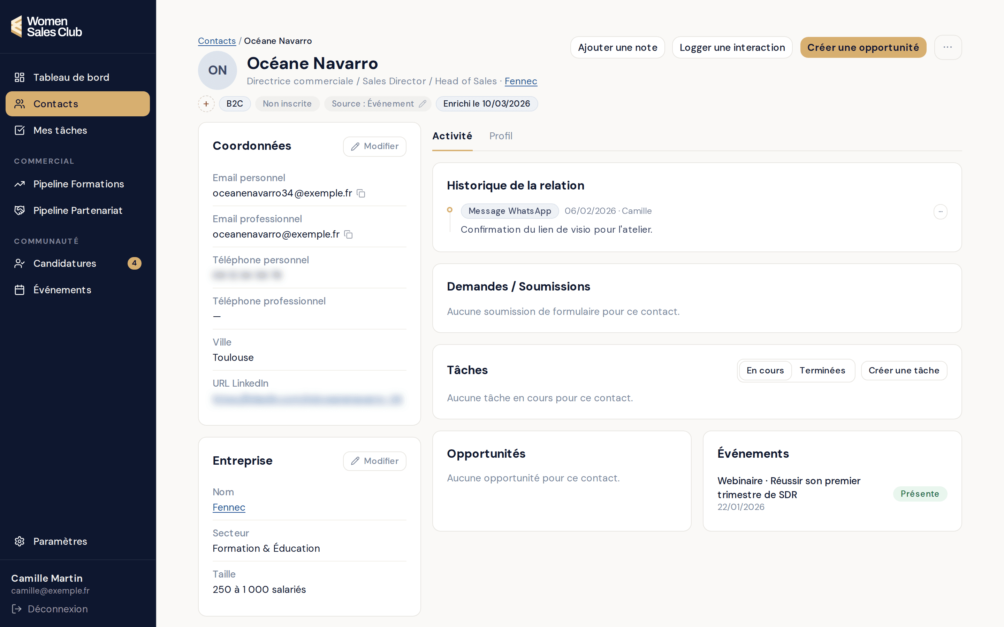Click the blurred LinkedIn URL
The width and height of the screenshot is (1004, 627).
point(307,399)
